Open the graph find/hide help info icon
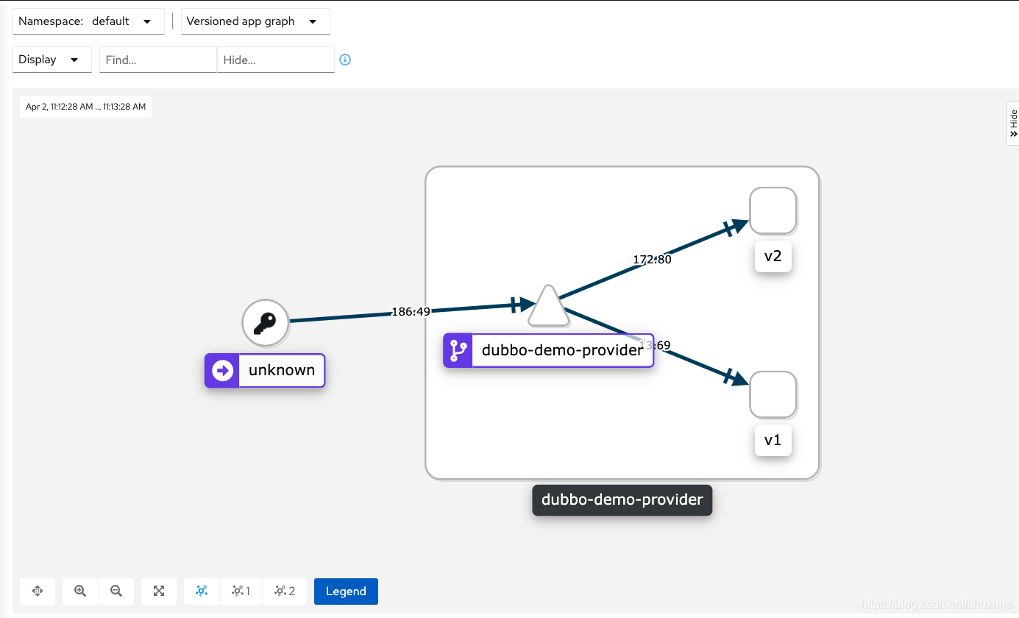The width and height of the screenshot is (1019, 618). click(x=345, y=60)
